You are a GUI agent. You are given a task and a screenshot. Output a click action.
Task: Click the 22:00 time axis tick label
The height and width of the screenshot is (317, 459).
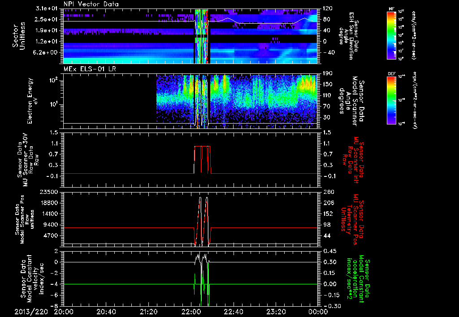[191, 311]
